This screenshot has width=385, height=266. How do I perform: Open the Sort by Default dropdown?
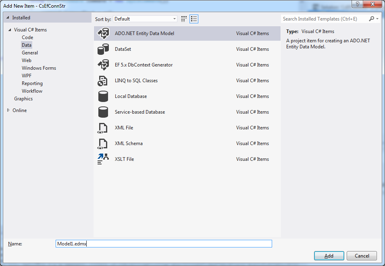pyautogui.click(x=145, y=19)
